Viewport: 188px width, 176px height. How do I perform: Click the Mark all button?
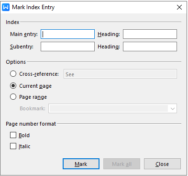(122, 164)
